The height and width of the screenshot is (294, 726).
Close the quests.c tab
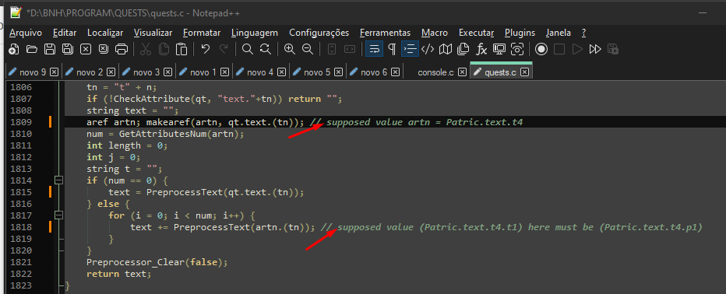click(524, 72)
